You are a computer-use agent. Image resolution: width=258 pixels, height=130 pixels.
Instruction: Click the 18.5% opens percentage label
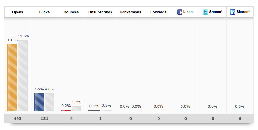pos(13,39)
